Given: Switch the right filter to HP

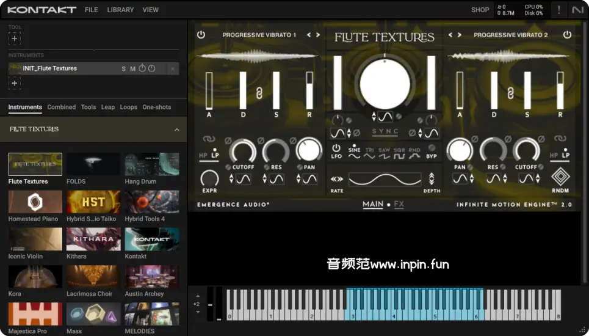Looking at the screenshot, I should (x=554, y=156).
